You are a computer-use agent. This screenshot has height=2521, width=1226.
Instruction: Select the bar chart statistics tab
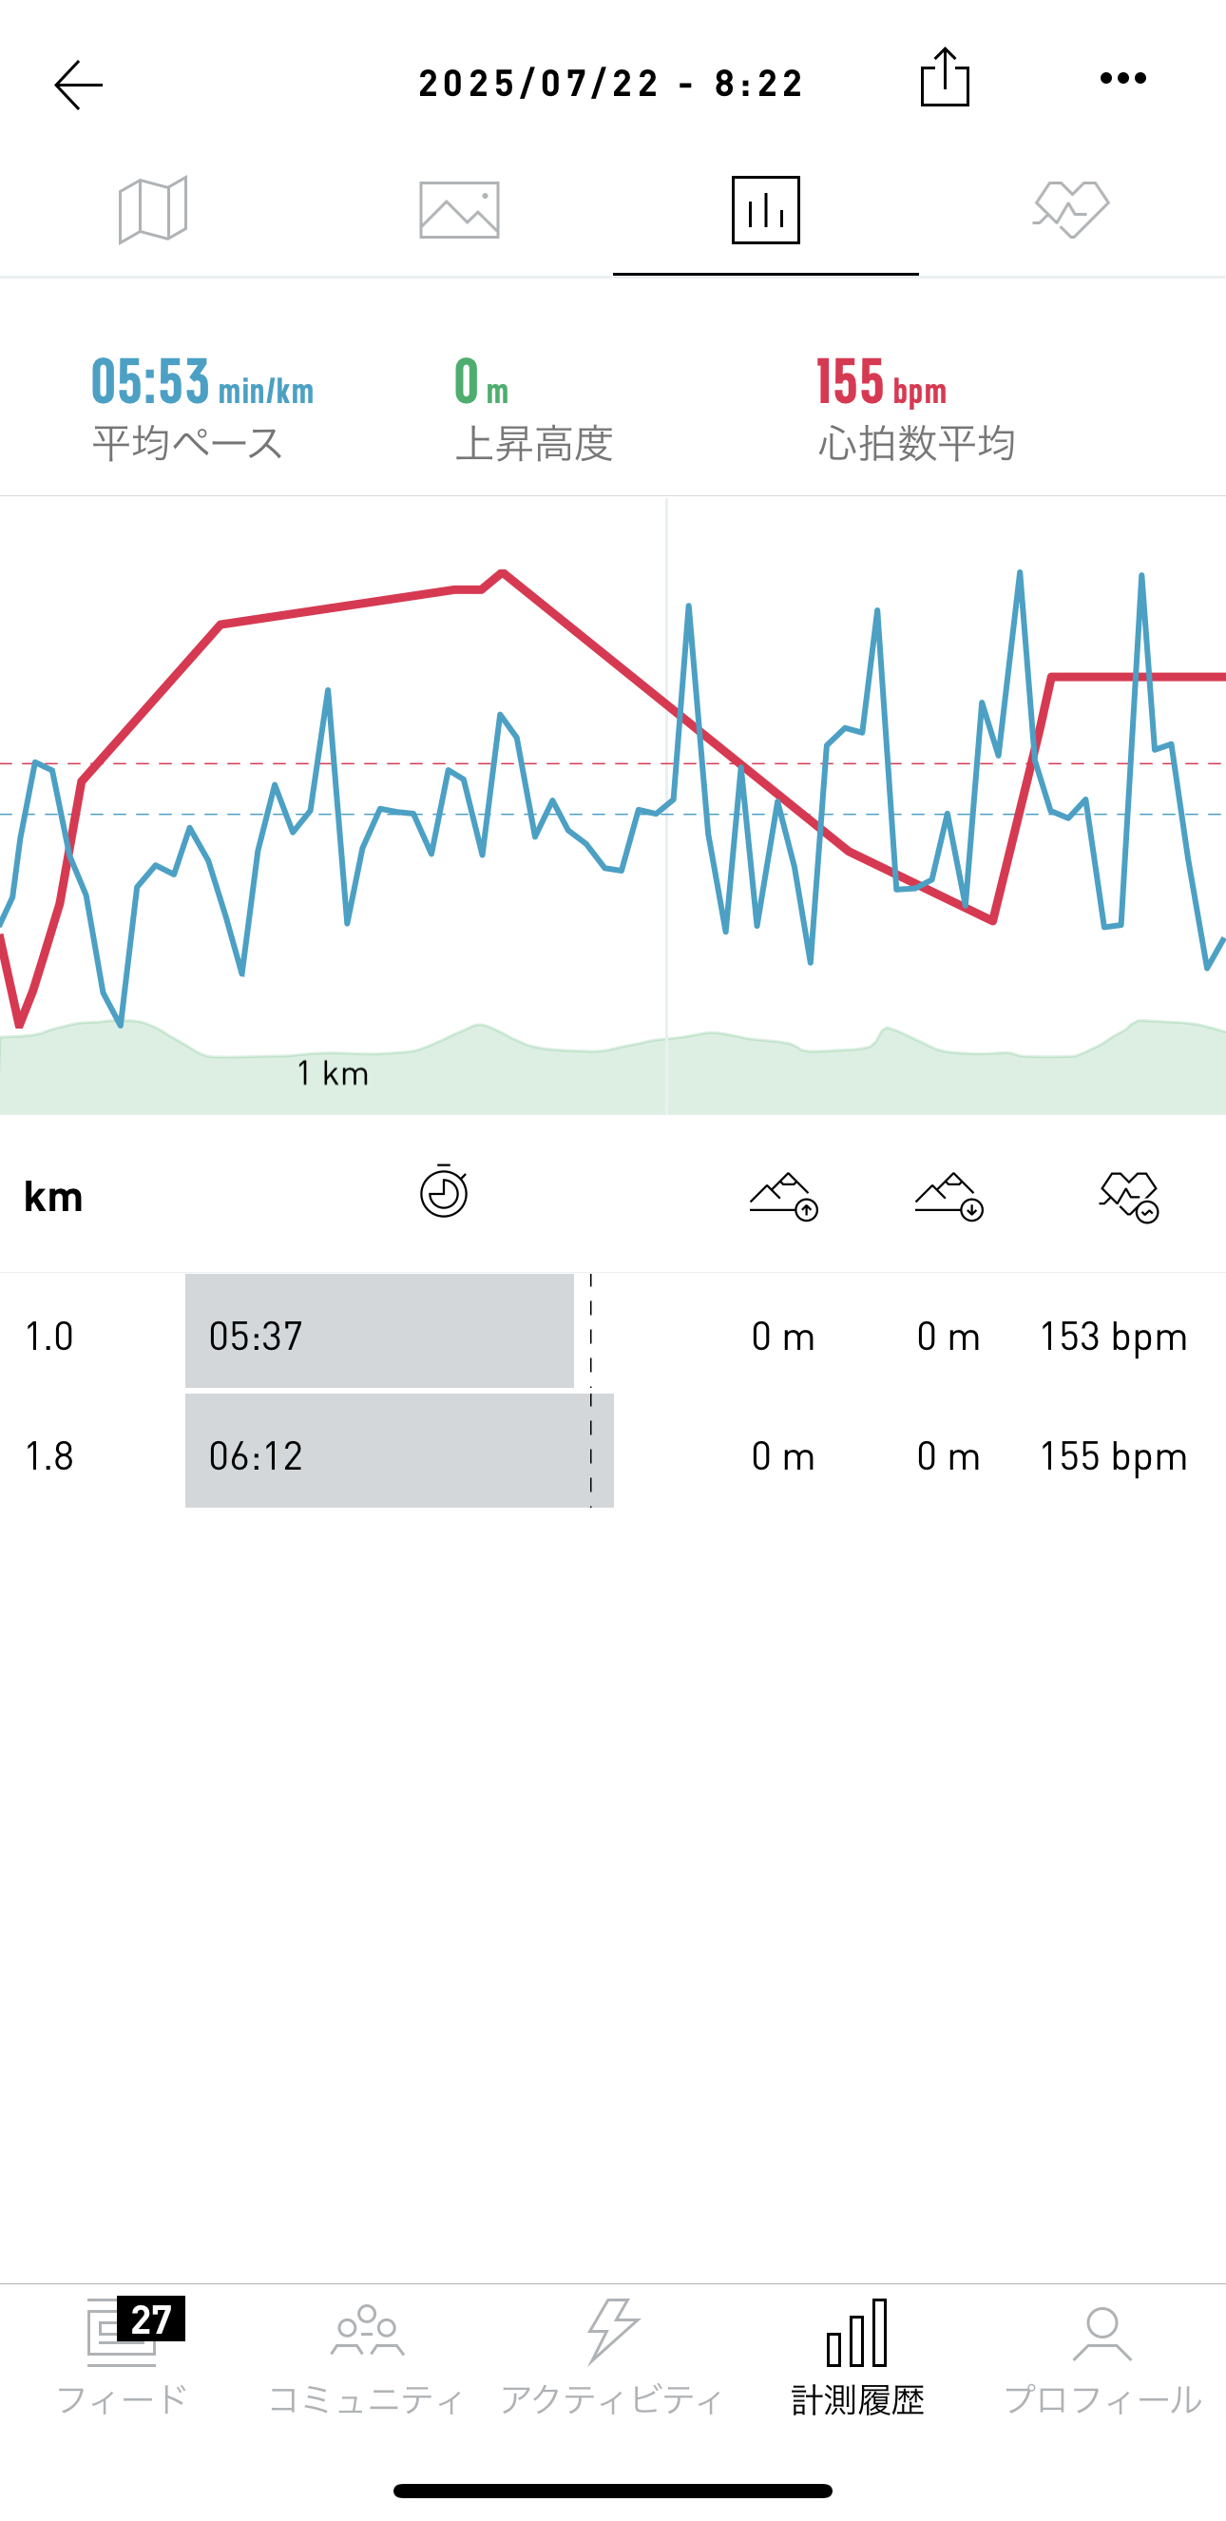pyautogui.click(x=765, y=209)
